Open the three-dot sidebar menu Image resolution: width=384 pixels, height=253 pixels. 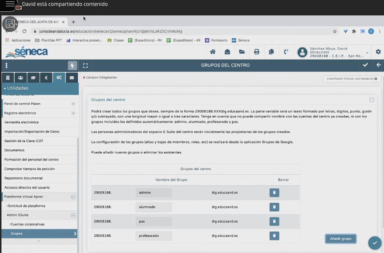pos(7,65)
